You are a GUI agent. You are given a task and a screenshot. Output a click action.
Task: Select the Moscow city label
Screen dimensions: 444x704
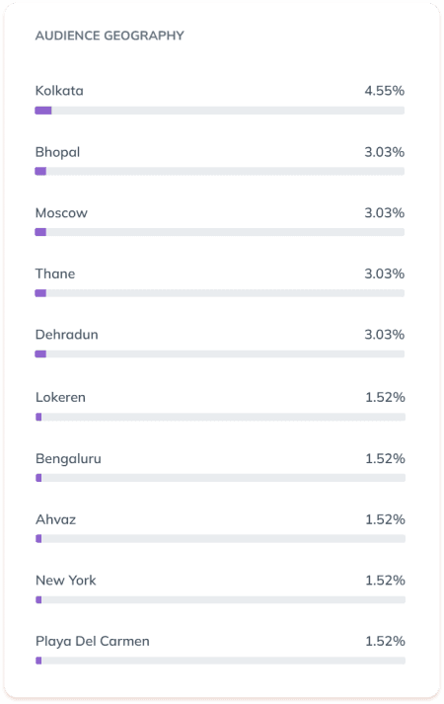[61, 213]
